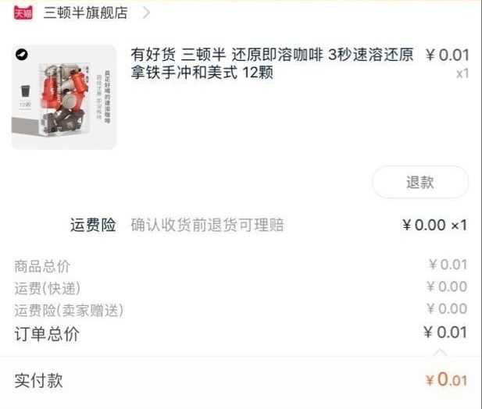Image resolution: width=482 pixels, height=409 pixels.
Task: Tap the ¥0.00 ×1 insurance price
Action: (434, 225)
